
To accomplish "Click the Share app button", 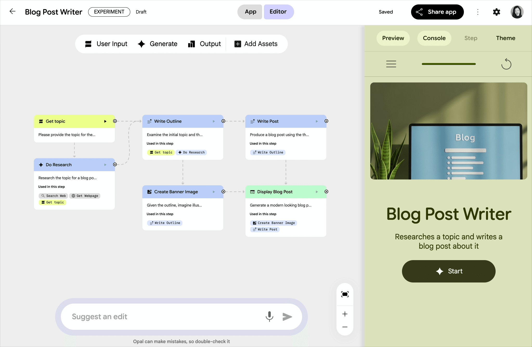I will [437, 12].
